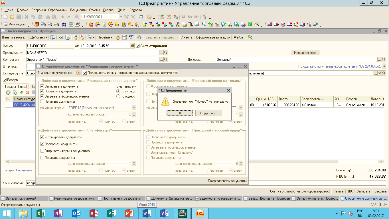Select the по ордеру radio button

coord(118,96)
